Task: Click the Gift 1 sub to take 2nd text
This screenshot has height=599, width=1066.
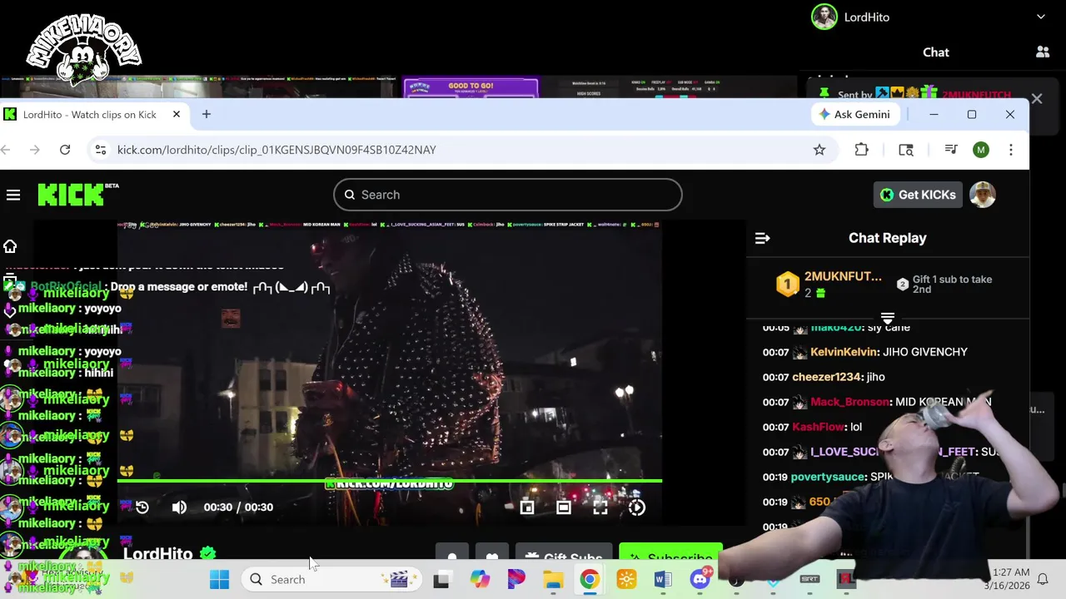Action: [952, 285]
